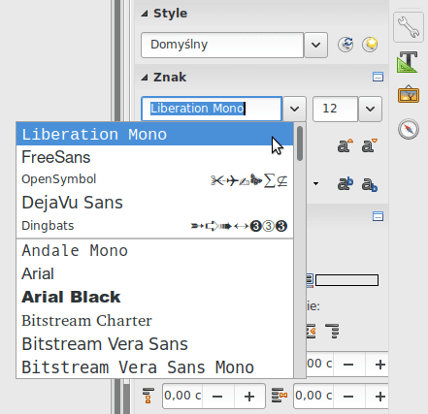The height and width of the screenshot is (414, 428).
Task: Open the Gallery sidebar deck
Action: click(409, 95)
